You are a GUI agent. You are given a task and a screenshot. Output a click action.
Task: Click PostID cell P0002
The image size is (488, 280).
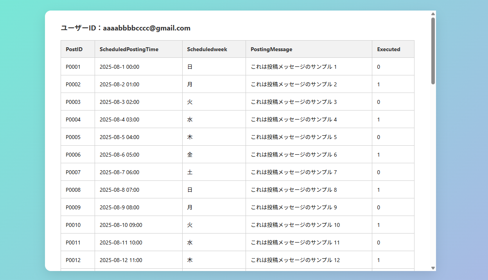point(78,84)
